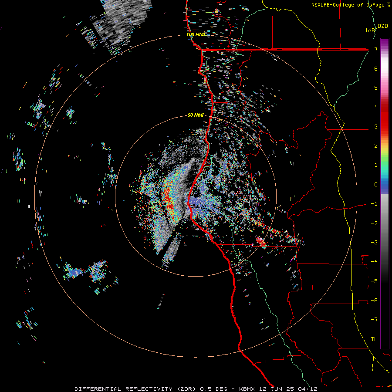The height and width of the screenshot is (392, 392).
Task: Click the 0 label on the color scale
Action: (x=376, y=185)
